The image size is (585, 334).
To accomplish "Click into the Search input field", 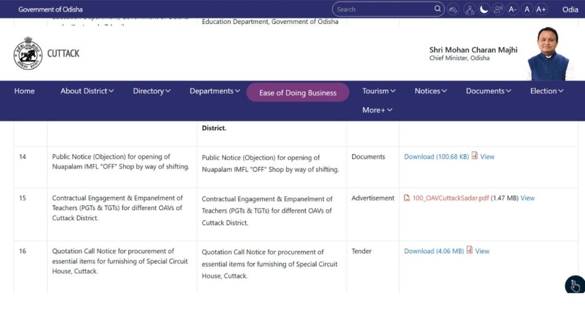I will coord(383,9).
